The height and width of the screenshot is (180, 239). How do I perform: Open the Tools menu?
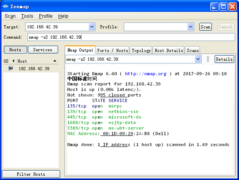coord(27,16)
